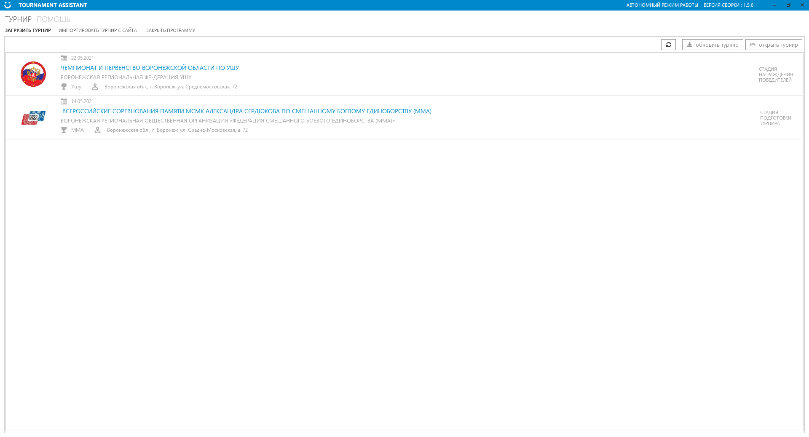The image size is (809, 437).
Task: Click the refresh list icon button
Action: [x=668, y=45]
